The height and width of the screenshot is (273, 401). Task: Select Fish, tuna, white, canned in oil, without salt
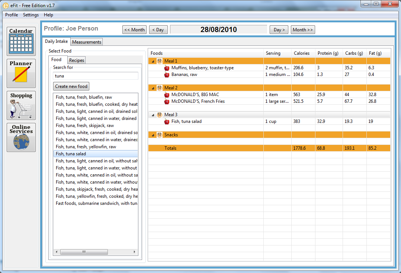tap(96, 175)
